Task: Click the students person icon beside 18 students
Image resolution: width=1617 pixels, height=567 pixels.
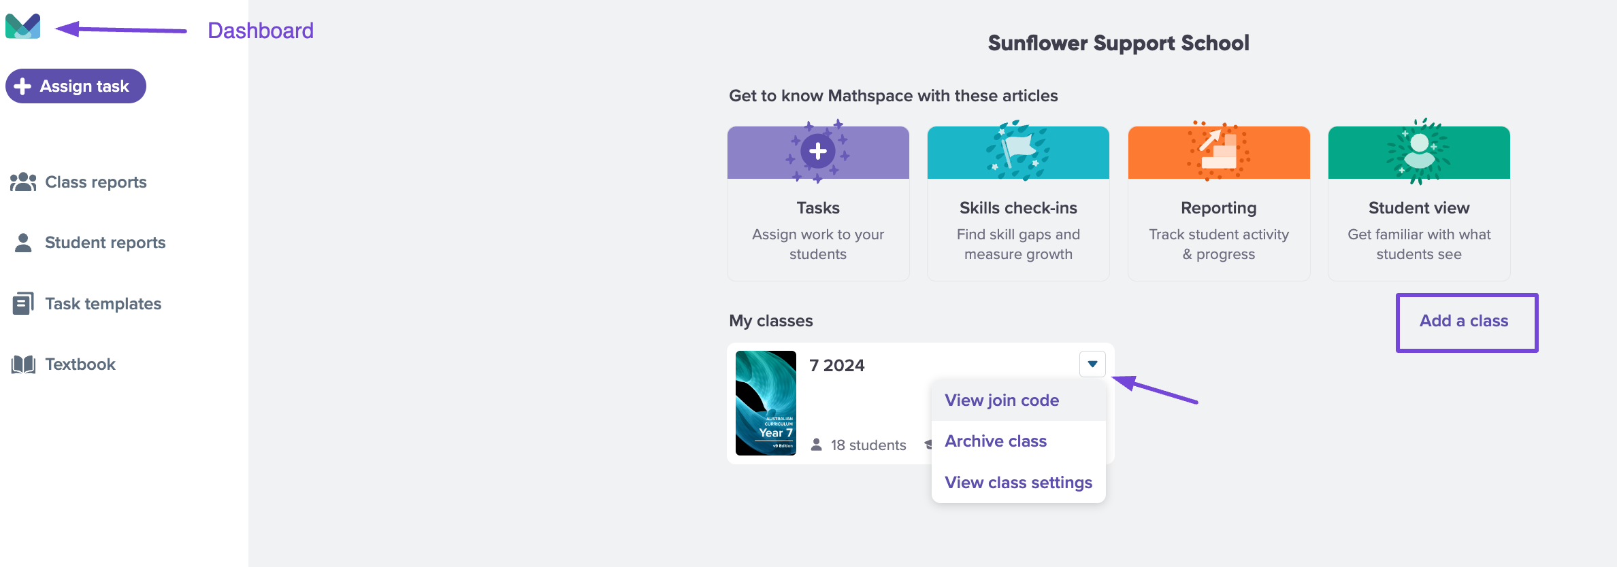Action: (x=817, y=445)
